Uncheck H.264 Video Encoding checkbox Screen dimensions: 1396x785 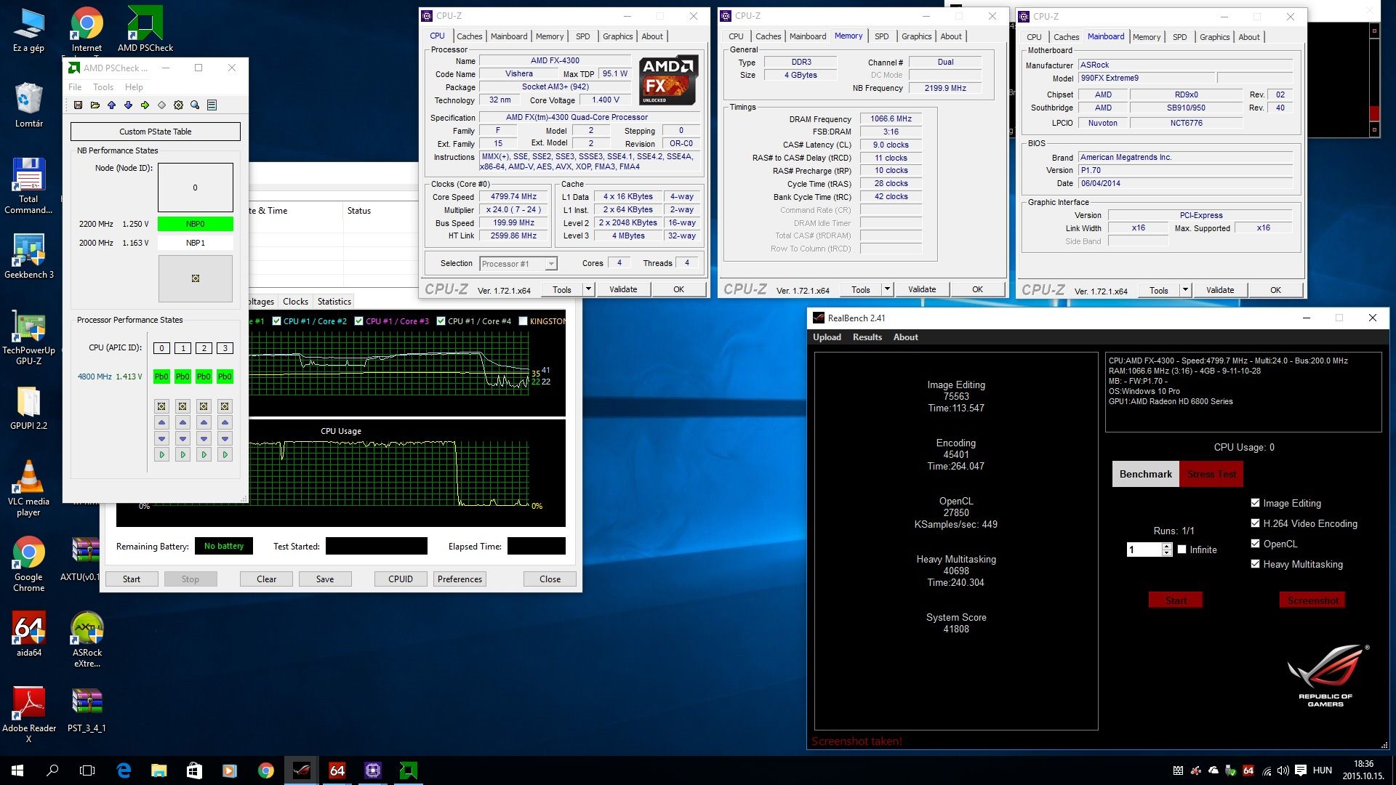1255,523
